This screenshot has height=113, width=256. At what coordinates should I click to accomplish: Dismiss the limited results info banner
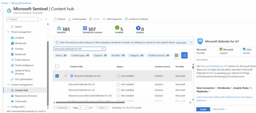point(191,42)
